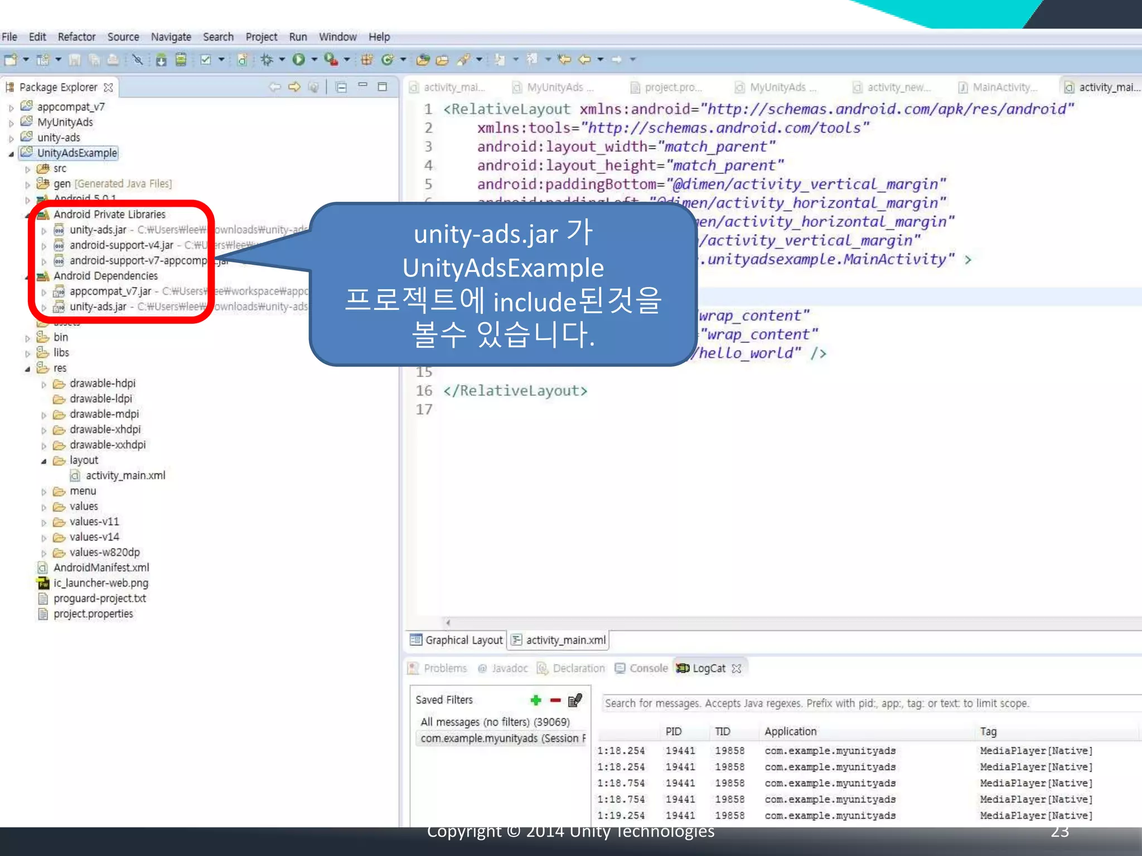Expand the unity-ads project node
Viewport: 1142px width, 856px height.
point(11,138)
